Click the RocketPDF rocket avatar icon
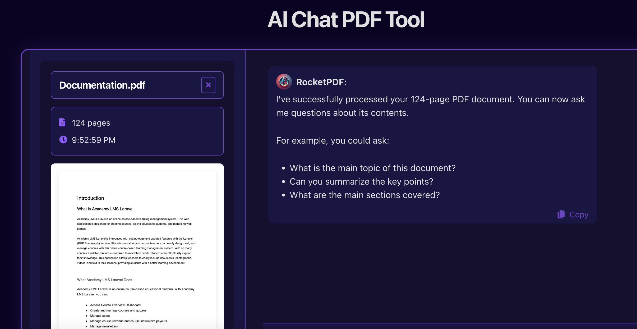The image size is (637, 329). coord(284,82)
